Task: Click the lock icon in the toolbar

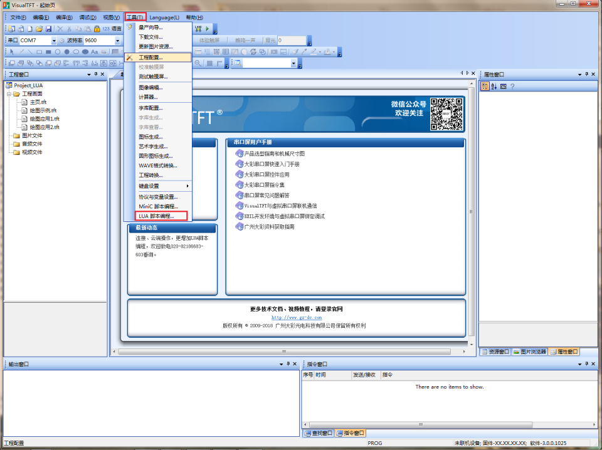Action: coord(97,29)
